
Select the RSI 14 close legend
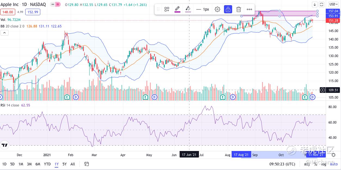(10, 105)
